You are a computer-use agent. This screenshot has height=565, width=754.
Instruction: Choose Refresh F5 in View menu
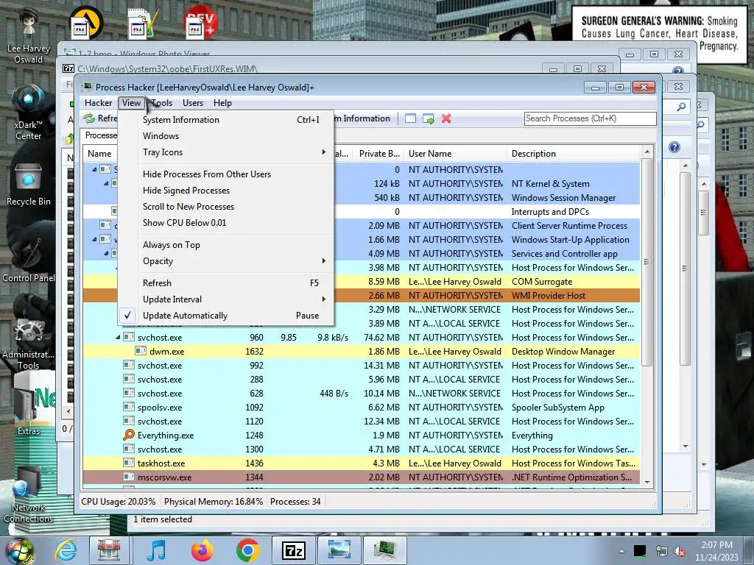click(x=226, y=283)
